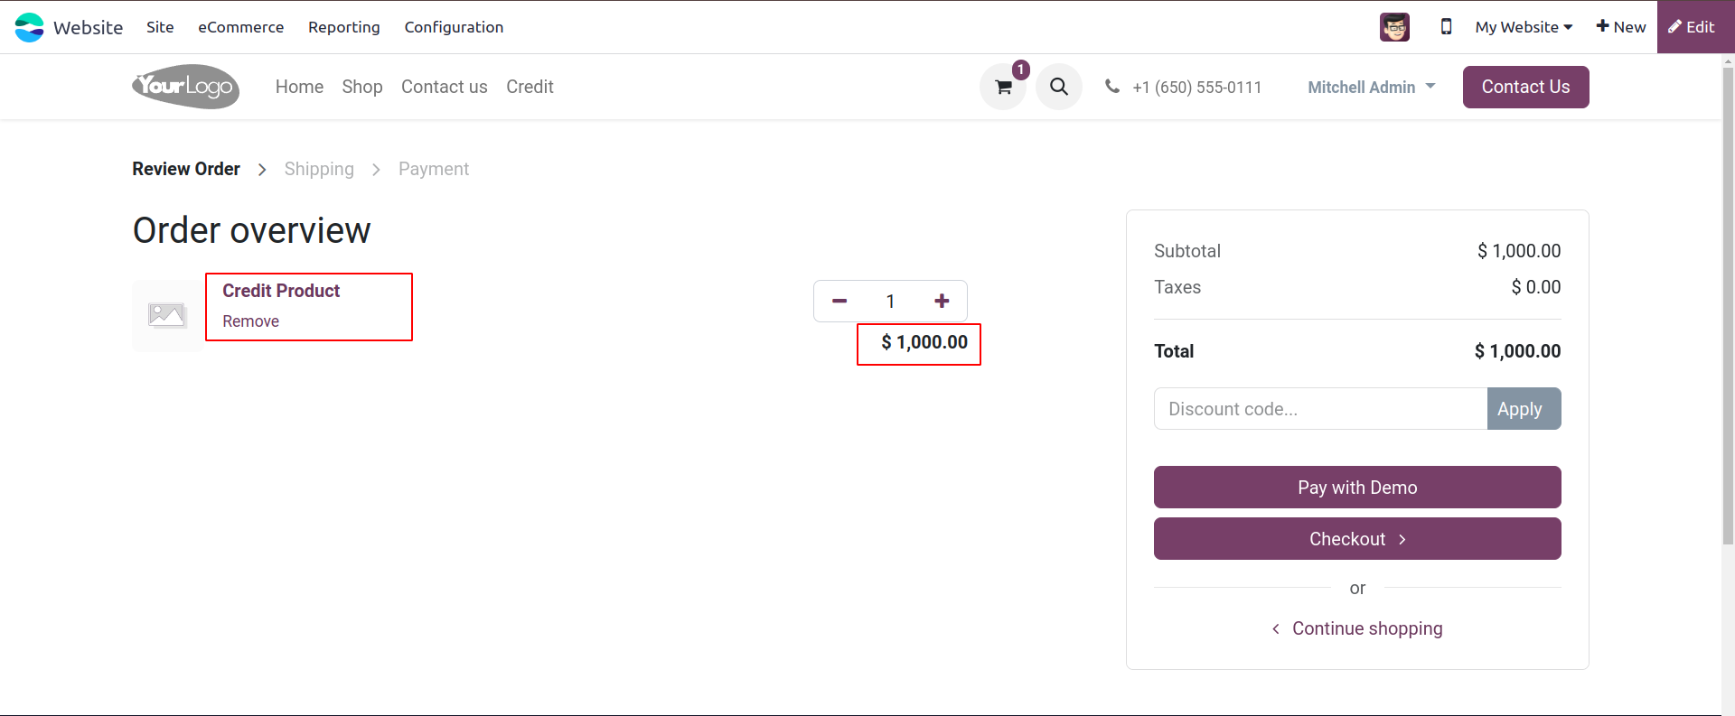Screen dimensions: 1735x716
Task: Click the Pay with Demo button
Action: [x=1356, y=488]
